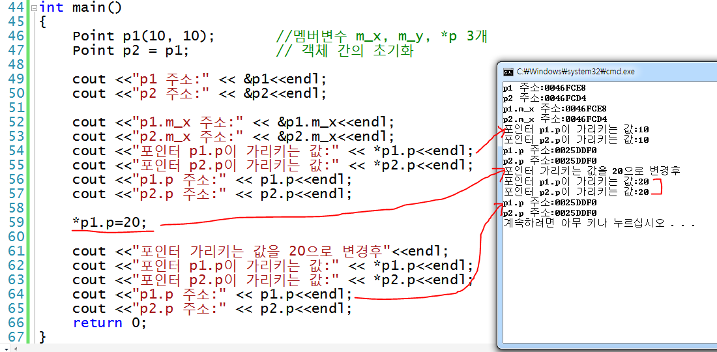The width and height of the screenshot is (717, 352).
Task: Click line number 48 in the gutter
Action: click(x=16, y=65)
